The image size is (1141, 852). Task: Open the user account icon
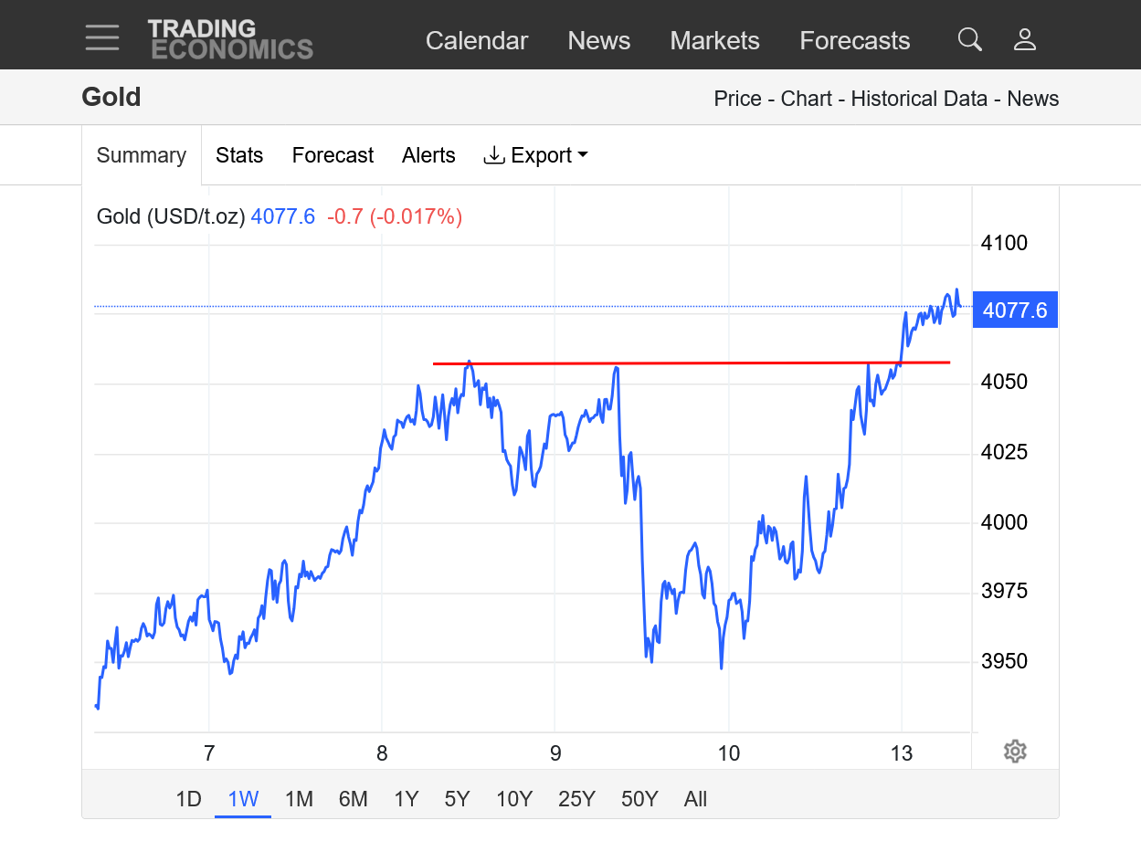pyautogui.click(x=1025, y=39)
